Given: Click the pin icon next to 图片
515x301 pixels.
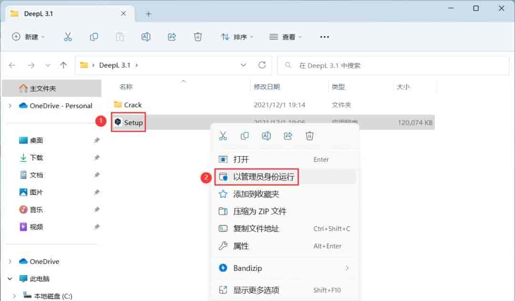Looking at the screenshot, I should (96, 192).
